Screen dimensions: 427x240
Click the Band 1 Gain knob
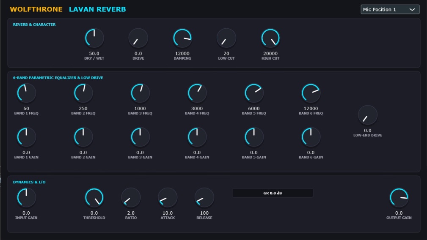(x=26, y=137)
